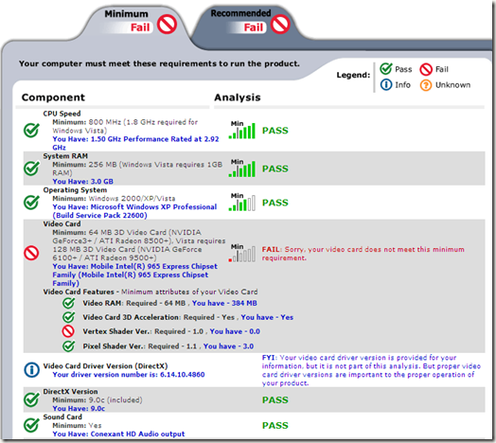This screenshot has width=496, height=443.
Task: Click the Video RAM checkmark icon
Action: tap(69, 303)
